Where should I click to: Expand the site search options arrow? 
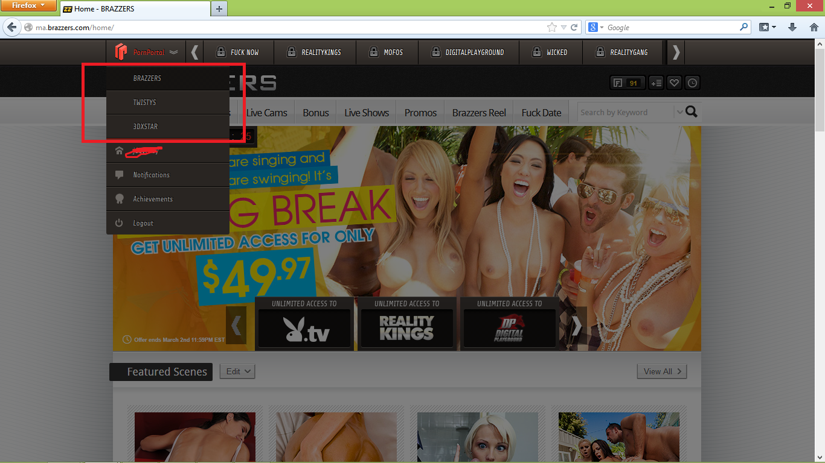(x=679, y=113)
